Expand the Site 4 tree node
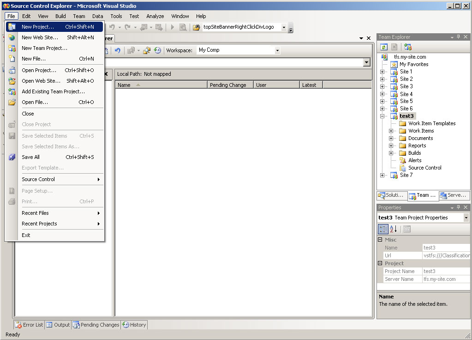 [x=382, y=94]
